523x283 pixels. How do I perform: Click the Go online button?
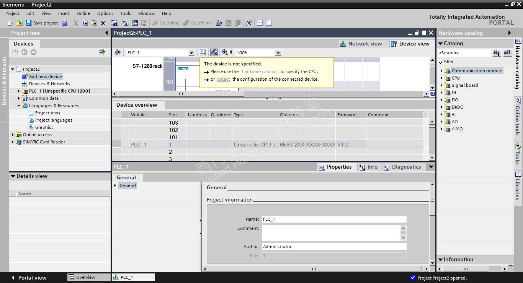point(166,23)
